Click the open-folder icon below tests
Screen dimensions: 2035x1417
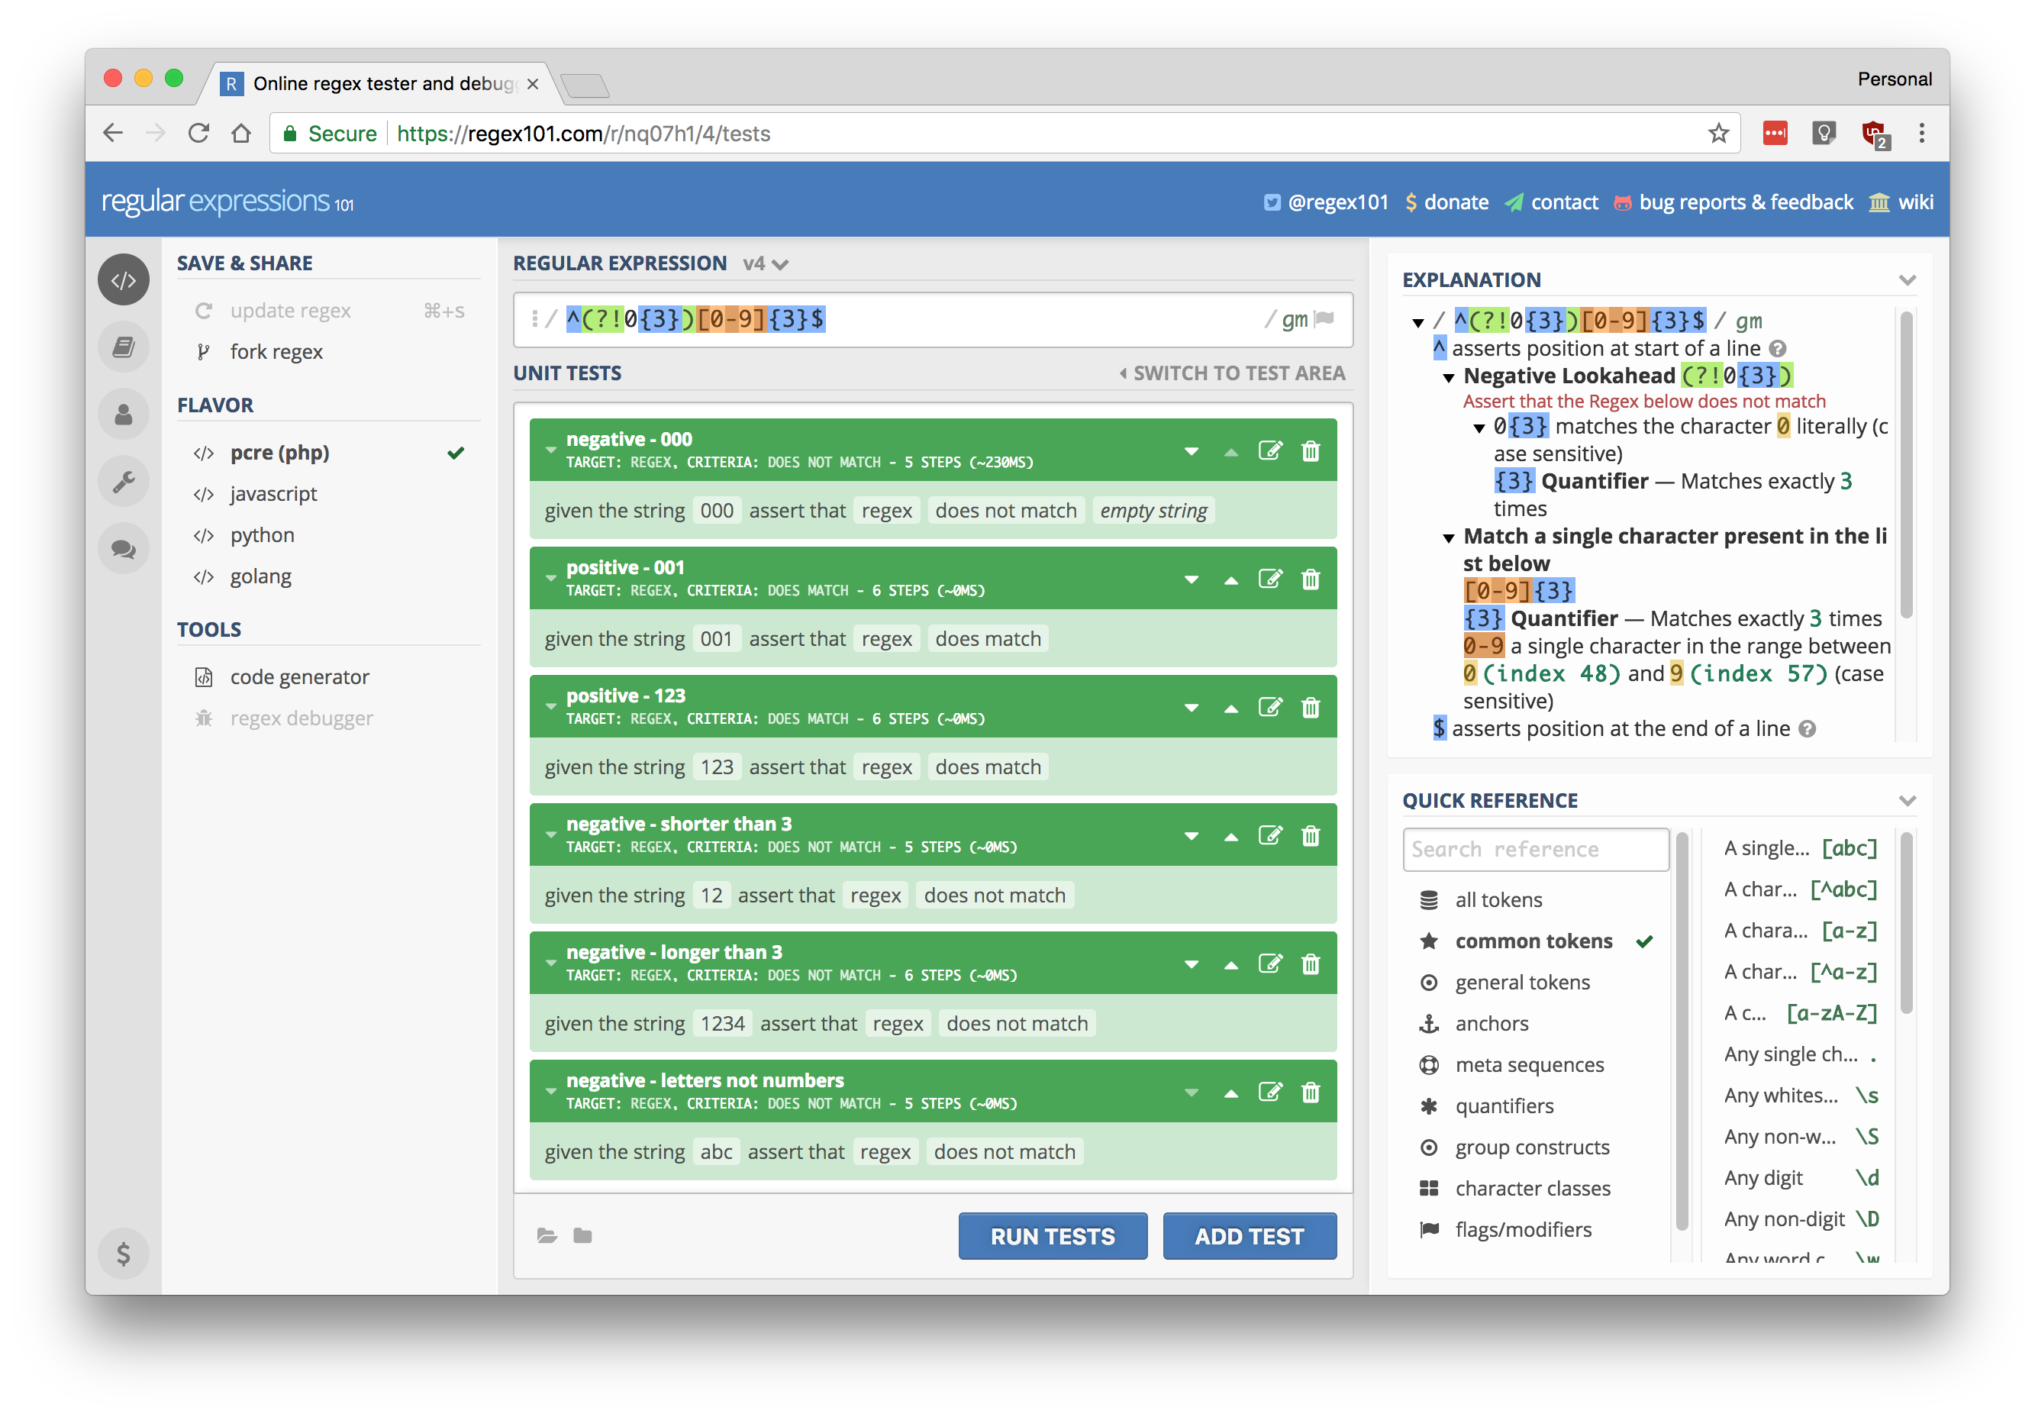[x=547, y=1235]
